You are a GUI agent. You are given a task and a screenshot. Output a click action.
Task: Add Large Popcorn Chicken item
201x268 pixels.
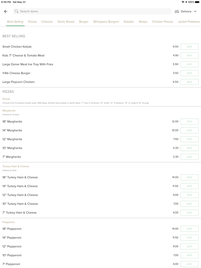(189, 82)
